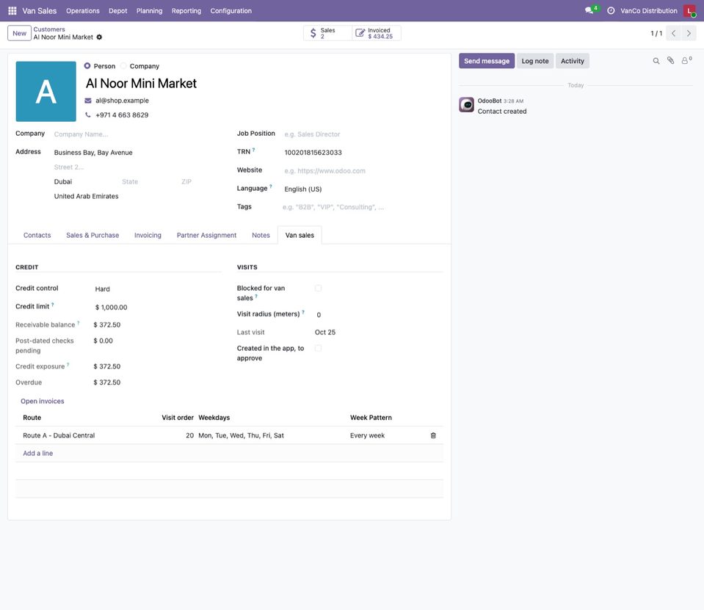Click Add a line in routes table

coord(37,454)
